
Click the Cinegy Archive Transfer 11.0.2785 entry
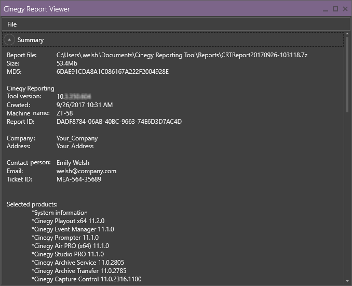point(79,271)
